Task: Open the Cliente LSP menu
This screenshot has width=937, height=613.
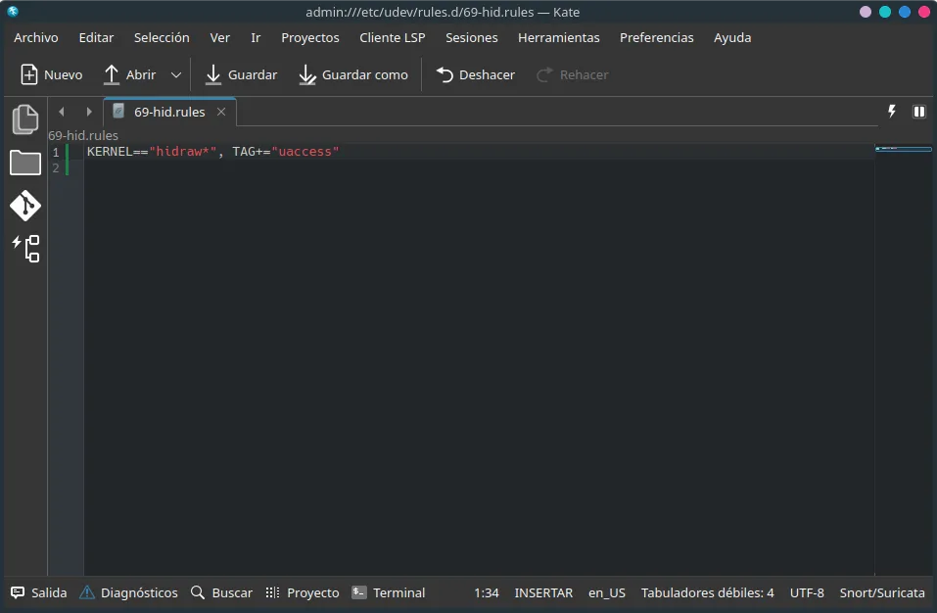Action: [x=392, y=37]
